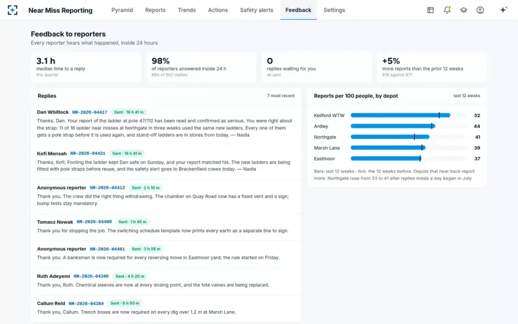Open report link NM-2026-04409

(95, 222)
